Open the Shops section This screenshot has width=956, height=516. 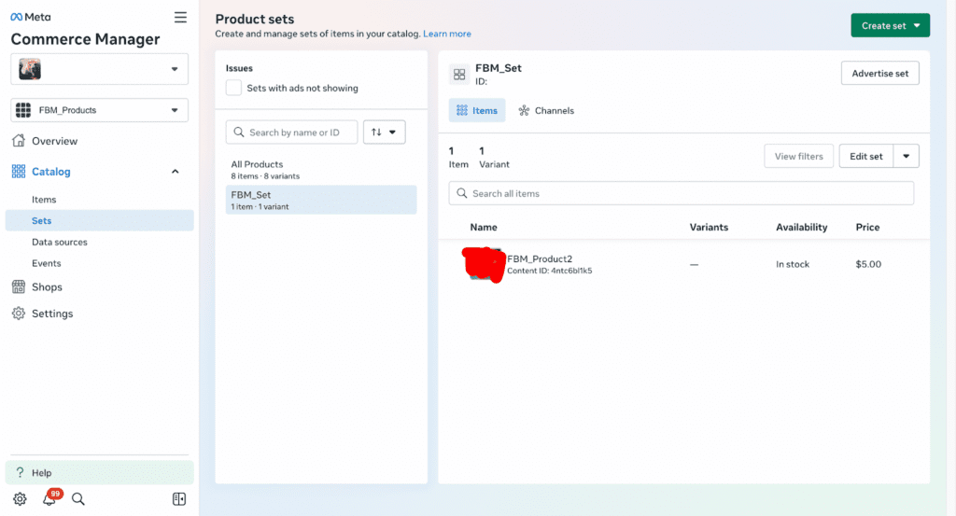(x=47, y=287)
